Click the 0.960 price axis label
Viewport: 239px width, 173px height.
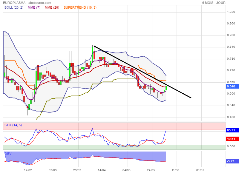[231, 24]
